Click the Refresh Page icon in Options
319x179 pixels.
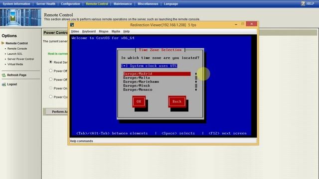point(3,75)
